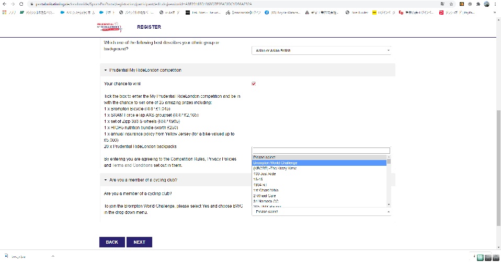Show the hidden bookmarks with the overflow chevron
This screenshot has height=262, width=501.
point(495,13)
